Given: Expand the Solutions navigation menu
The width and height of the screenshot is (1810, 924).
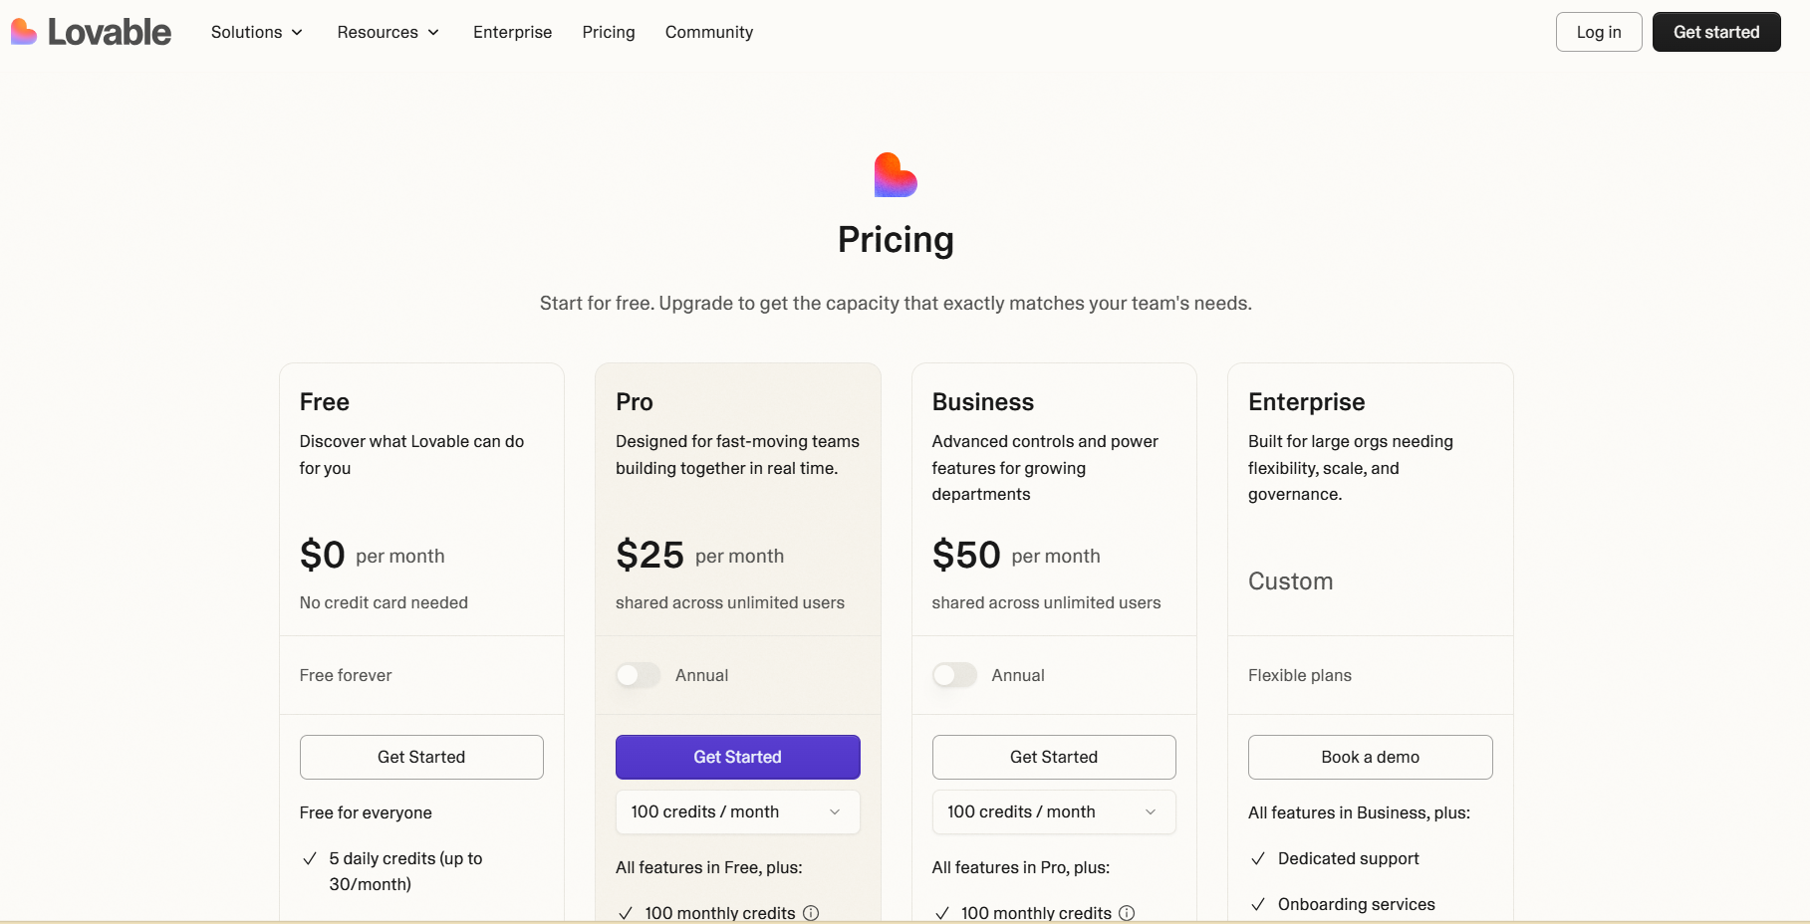Looking at the screenshot, I should (256, 32).
